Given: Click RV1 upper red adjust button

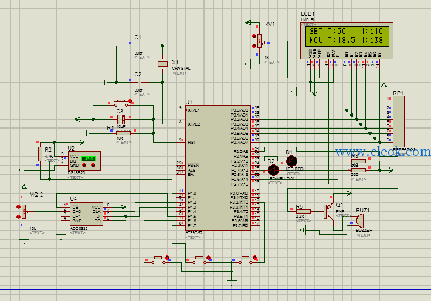Looking at the screenshot, I should [254, 36].
